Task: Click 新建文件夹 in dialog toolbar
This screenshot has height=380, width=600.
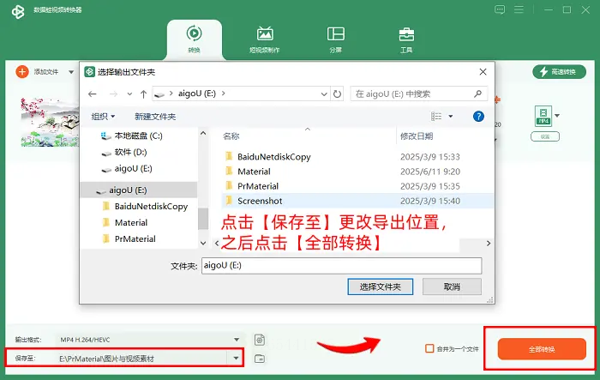Action: pyautogui.click(x=155, y=117)
